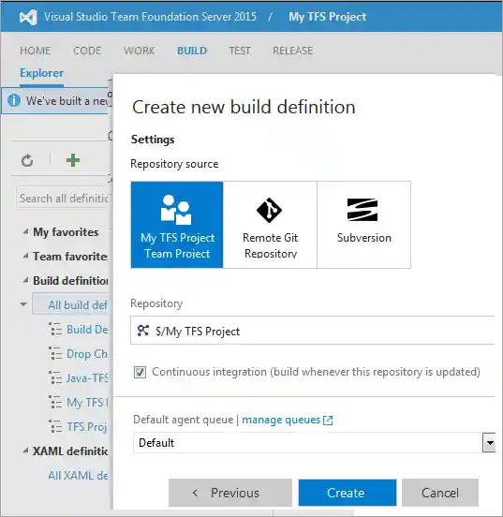The height and width of the screenshot is (517, 503).
Task: Collapse the Team favorites section
Action: pyautogui.click(x=25, y=256)
